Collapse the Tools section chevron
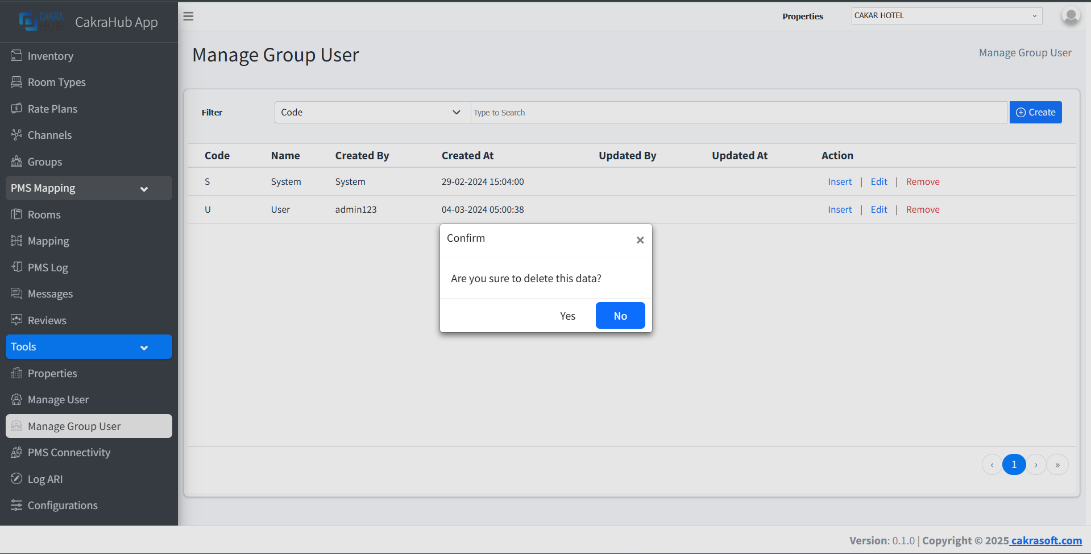Screen dimensions: 1091x554 [144, 347]
